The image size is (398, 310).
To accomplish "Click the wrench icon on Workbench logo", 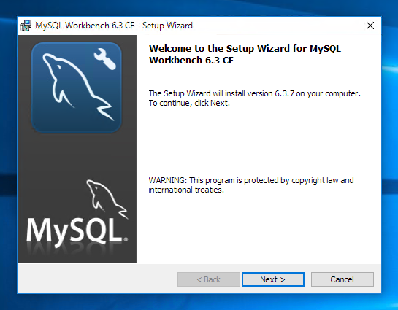I will 105,59.
